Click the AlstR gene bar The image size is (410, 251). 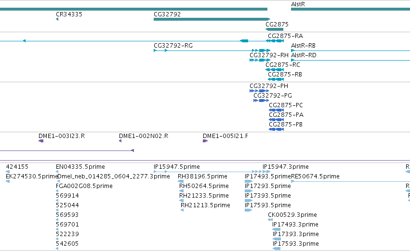point(350,9)
